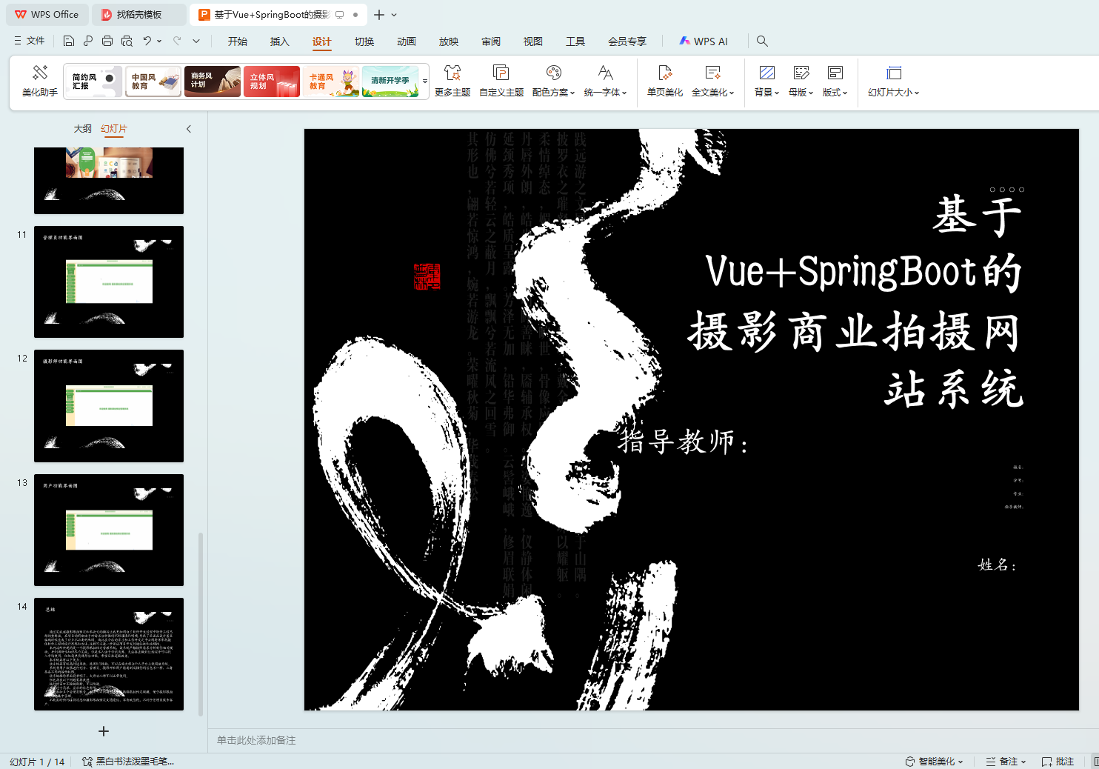Switch to the 找稻壳模板 tab
This screenshot has height=769, width=1099.
pos(139,15)
